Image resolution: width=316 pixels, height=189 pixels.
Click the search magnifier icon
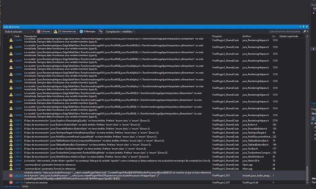pyautogui.click(x=305, y=32)
